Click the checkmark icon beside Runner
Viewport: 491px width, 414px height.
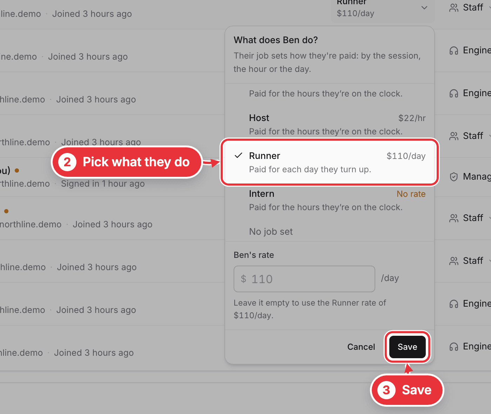[238, 155]
